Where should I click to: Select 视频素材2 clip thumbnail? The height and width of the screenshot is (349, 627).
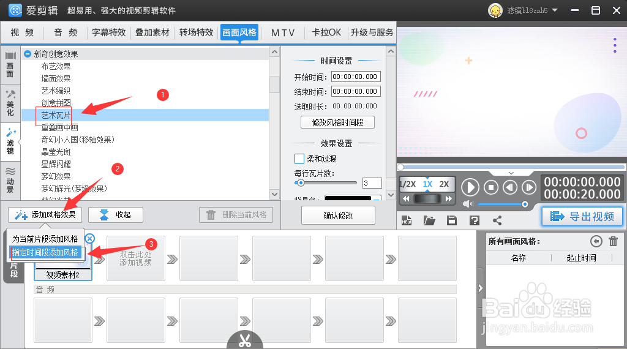pyautogui.click(x=63, y=258)
